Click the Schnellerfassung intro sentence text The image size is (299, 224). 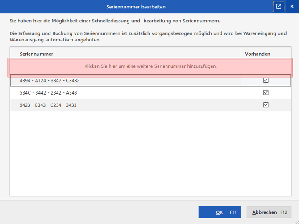click(115, 21)
